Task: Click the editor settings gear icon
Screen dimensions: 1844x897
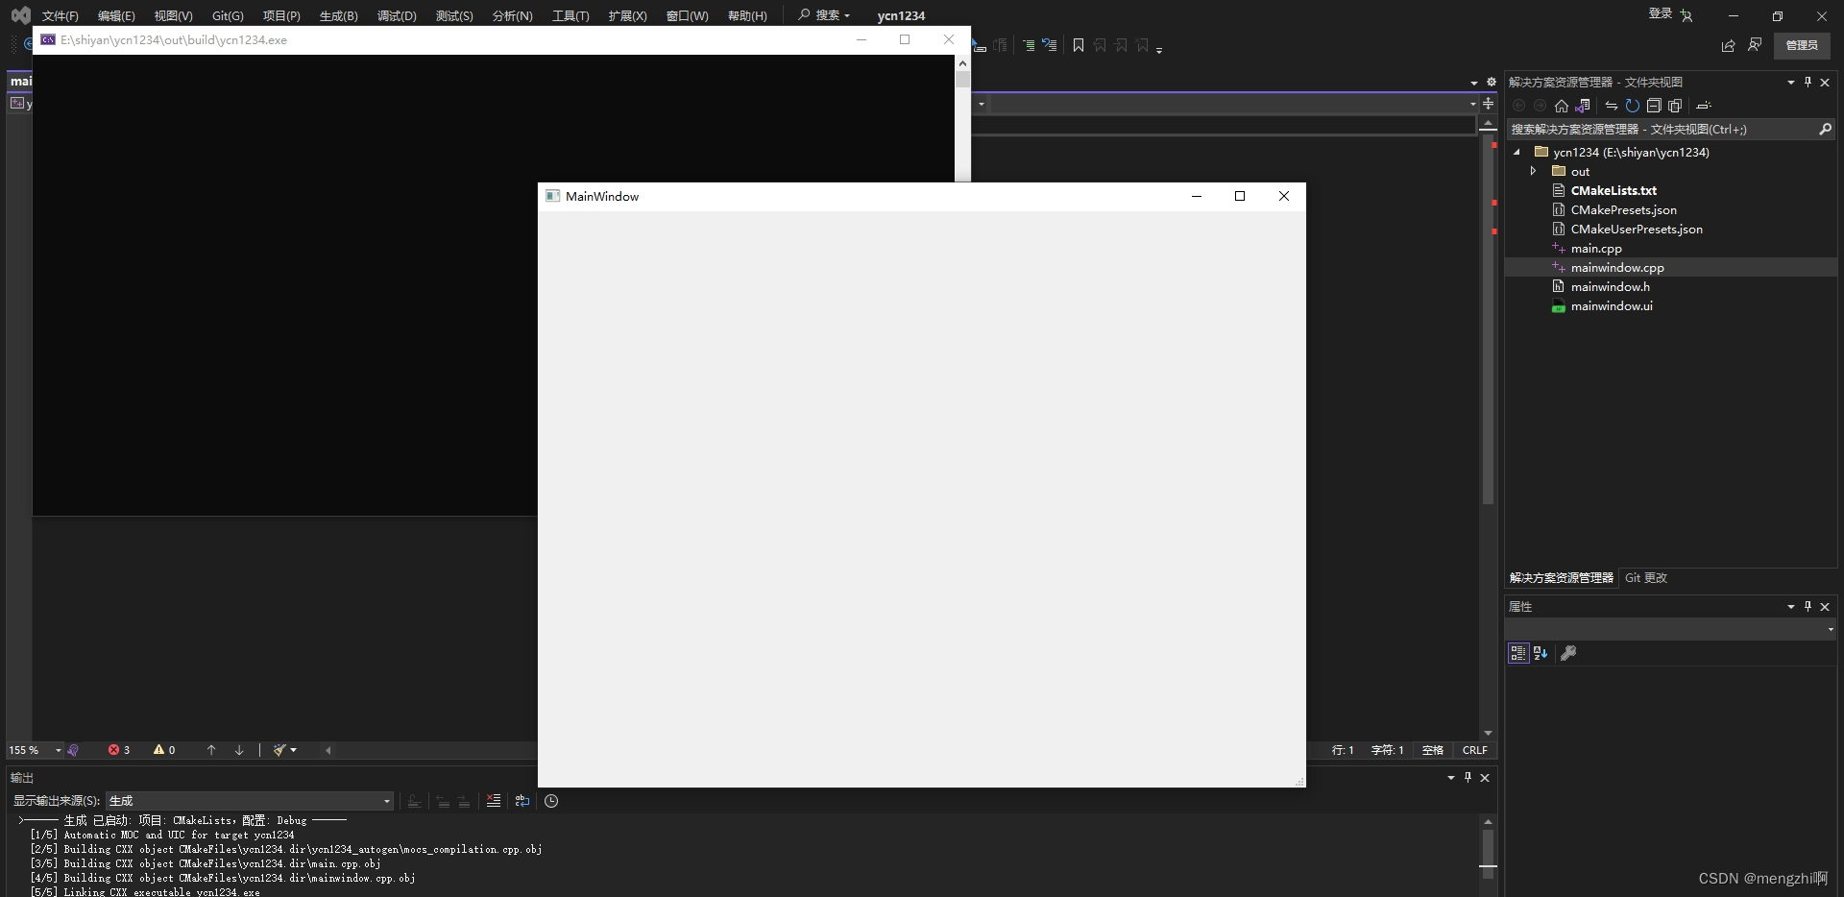Action: tap(1492, 82)
